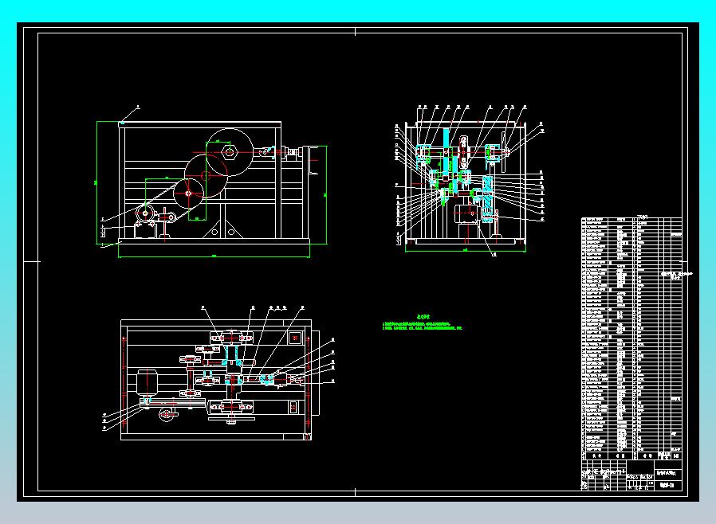This screenshot has width=716, height=524.
Task: Click the parts list table
Action: coord(631,338)
